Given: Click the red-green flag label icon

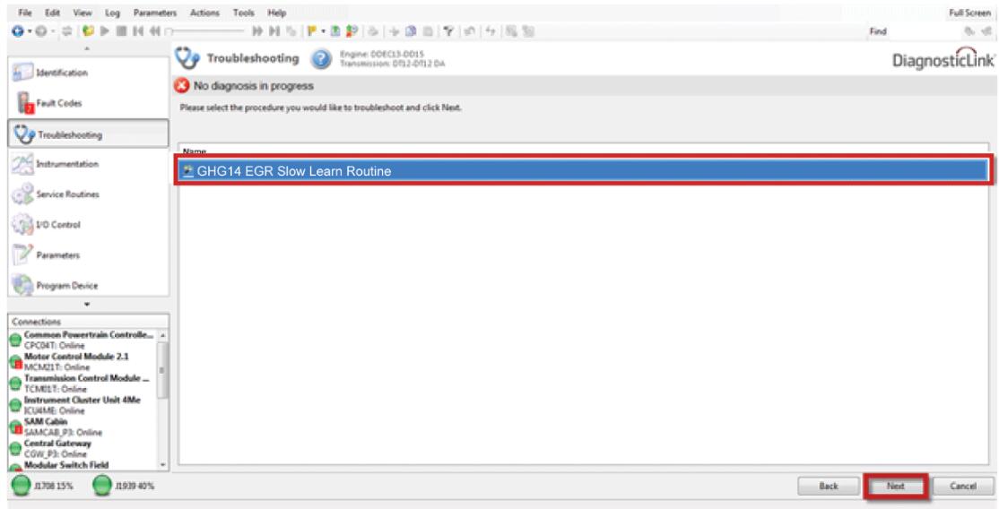Looking at the screenshot, I should [x=351, y=31].
